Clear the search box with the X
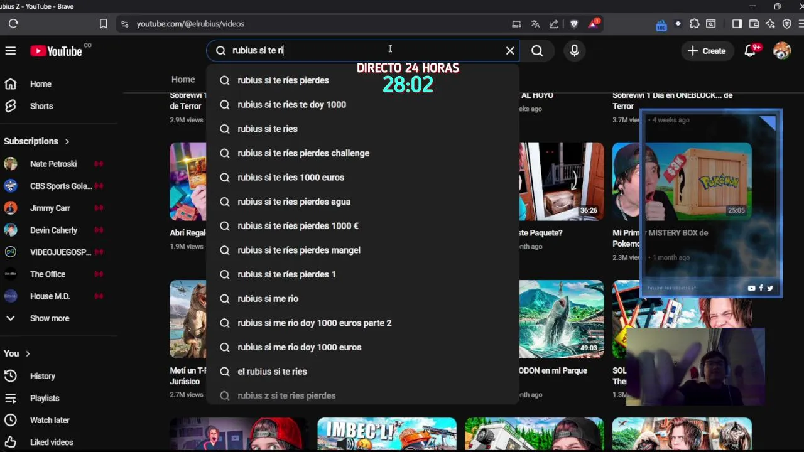The height and width of the screenshot is (452, 804). (510, 51)
